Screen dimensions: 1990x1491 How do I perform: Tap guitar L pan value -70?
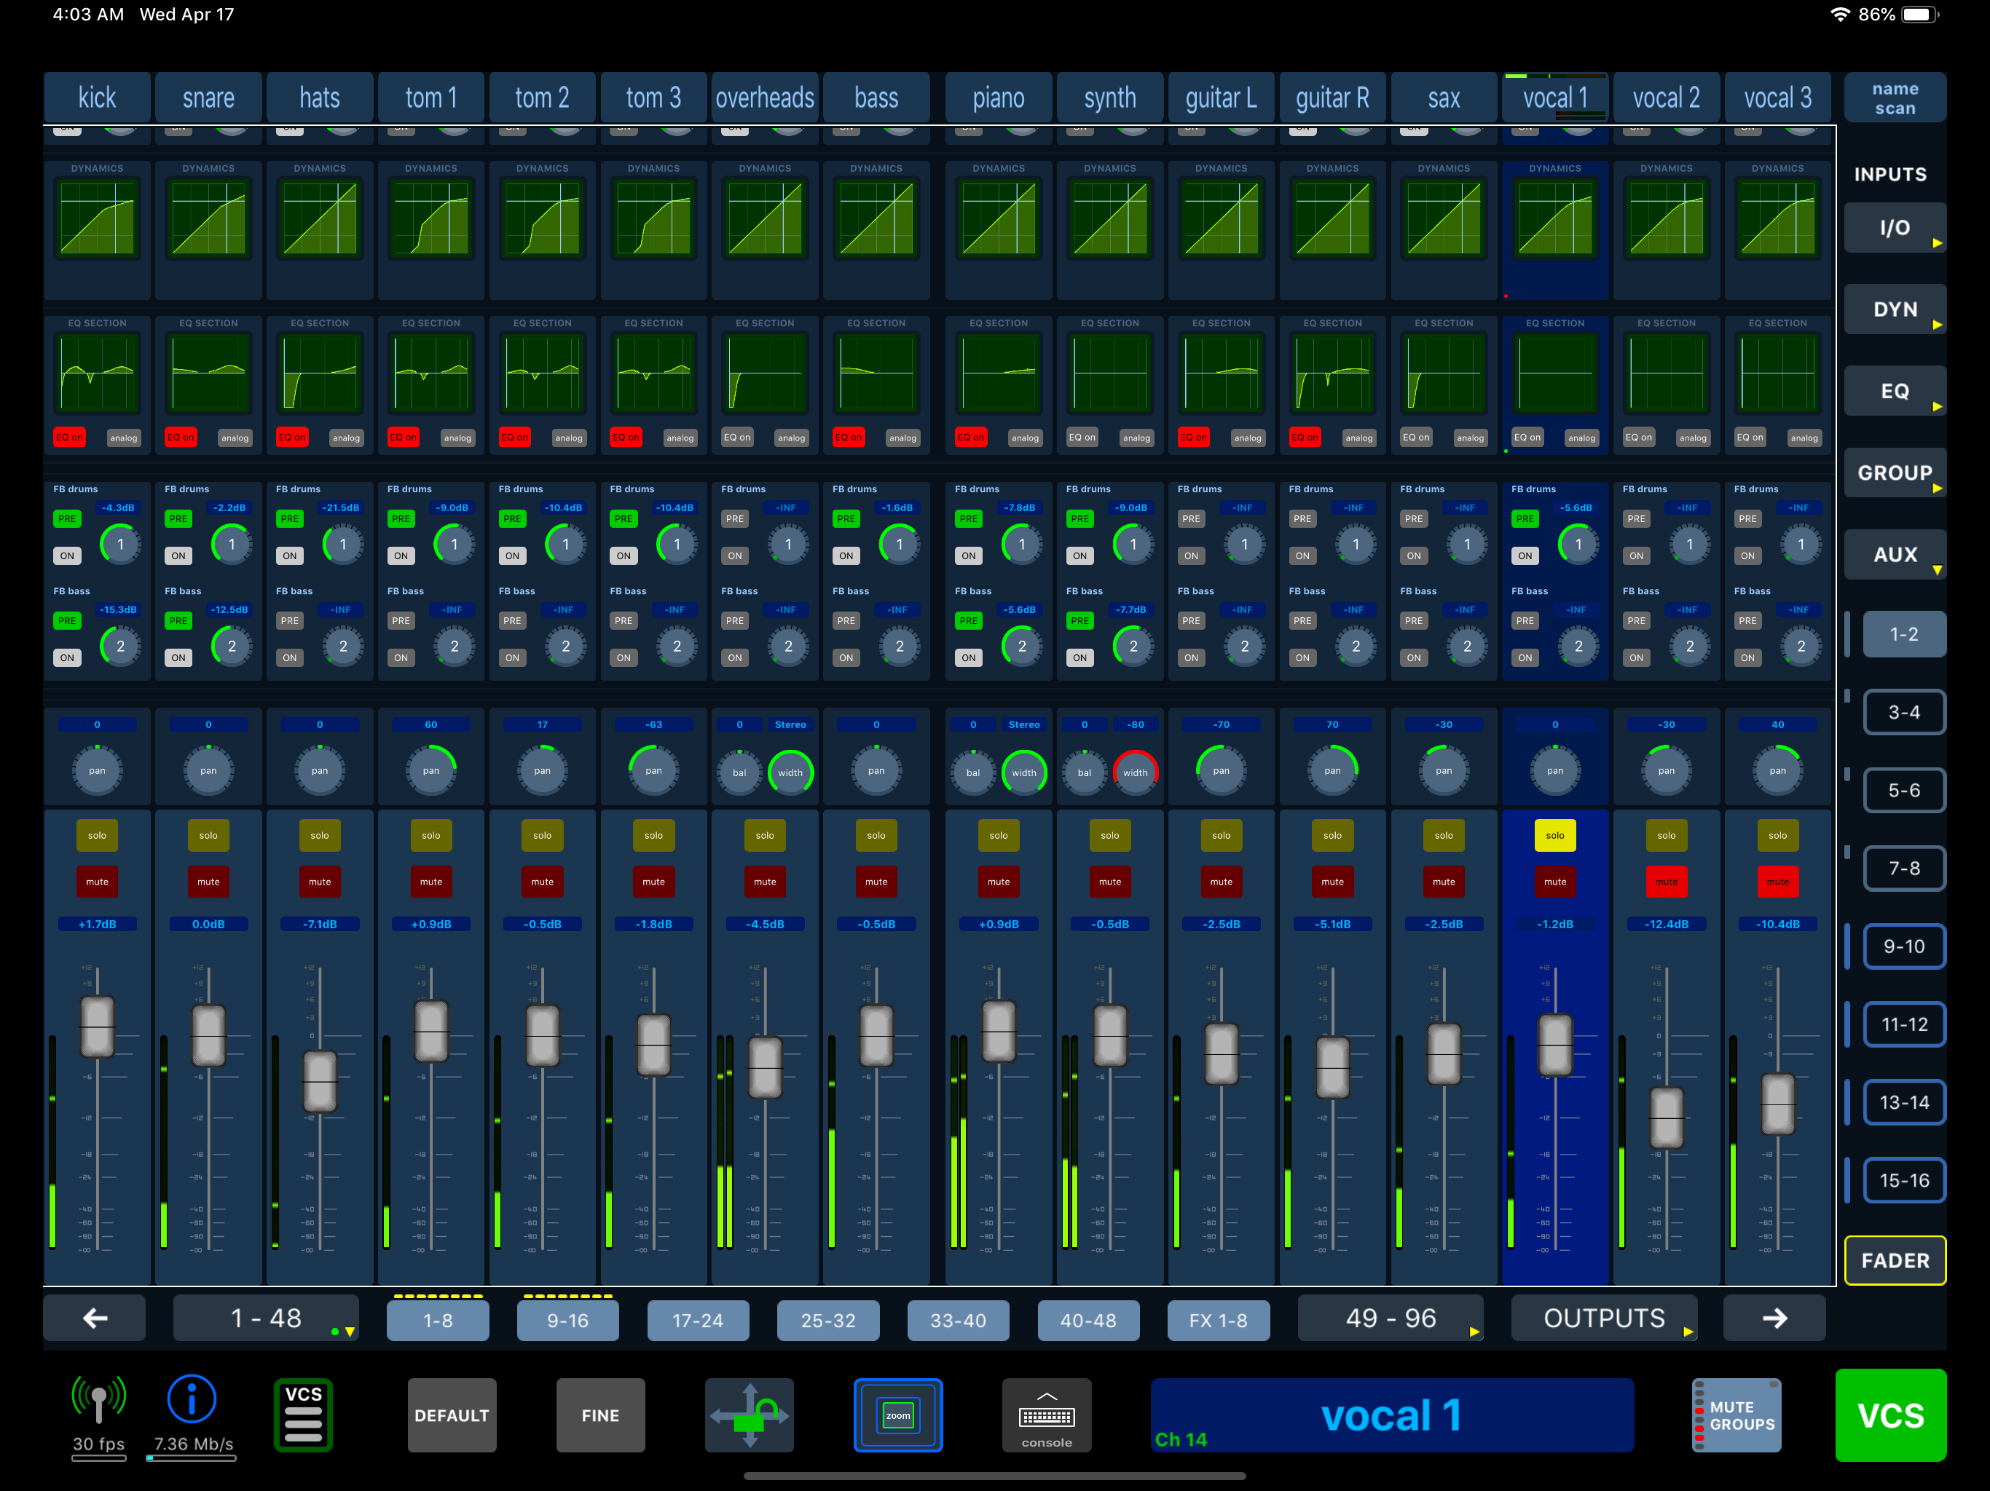coord(1221,724)
